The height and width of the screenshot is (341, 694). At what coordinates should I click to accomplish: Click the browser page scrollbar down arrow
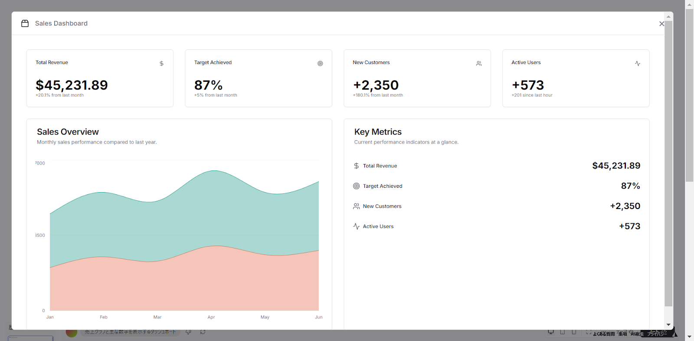coord(689,336)
